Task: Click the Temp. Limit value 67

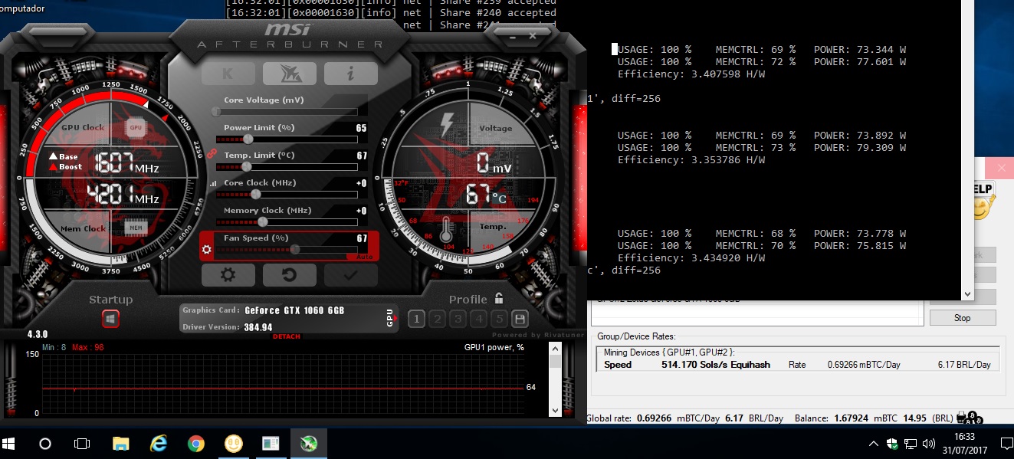Action: point(362,156)
